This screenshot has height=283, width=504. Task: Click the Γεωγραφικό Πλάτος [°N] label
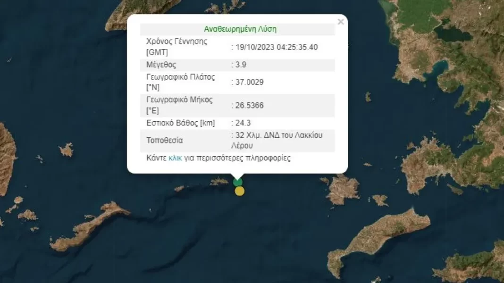click(x=182, y=82)
